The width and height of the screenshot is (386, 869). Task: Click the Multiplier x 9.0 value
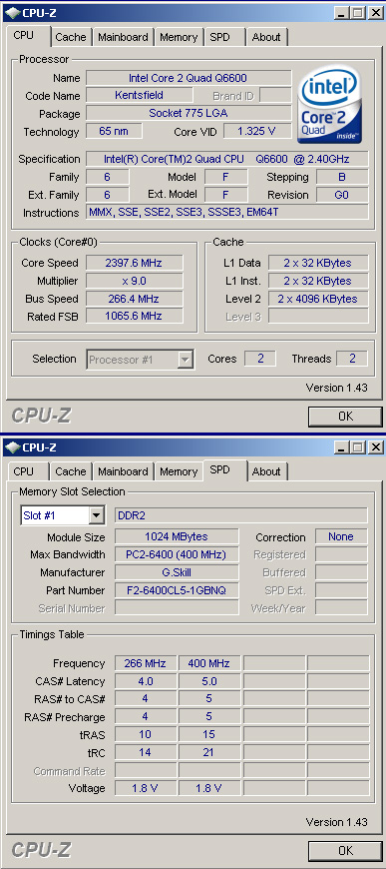pyautogui.click(x=134, y=281)
